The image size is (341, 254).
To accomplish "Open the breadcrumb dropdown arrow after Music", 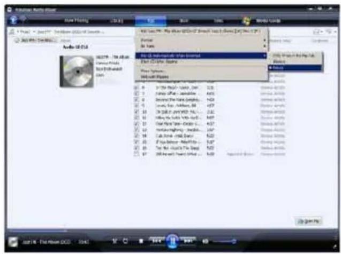I will point(34,32).
